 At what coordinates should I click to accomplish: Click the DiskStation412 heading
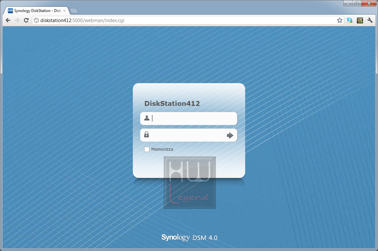[x=172, y=103]
